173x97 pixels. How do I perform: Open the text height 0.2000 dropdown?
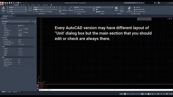click(x=18, y=12)
